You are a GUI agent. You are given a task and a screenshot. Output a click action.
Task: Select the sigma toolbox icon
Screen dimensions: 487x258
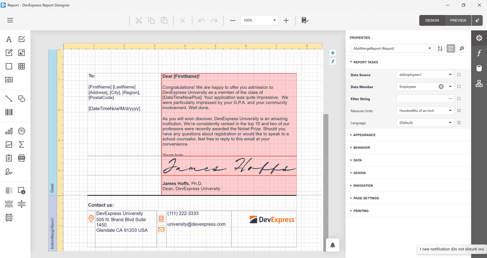(x=22, y=145)
